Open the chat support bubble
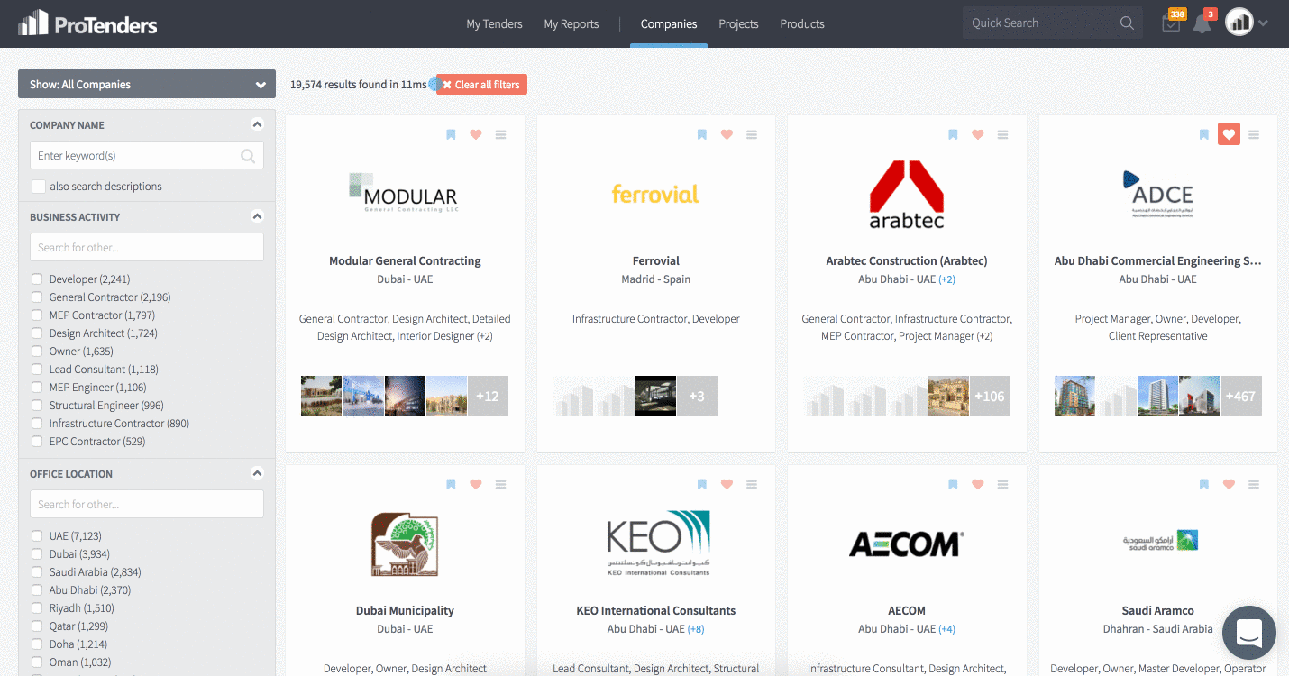1289x676 pixels. pyautogui.click(x=1248, y=633)
